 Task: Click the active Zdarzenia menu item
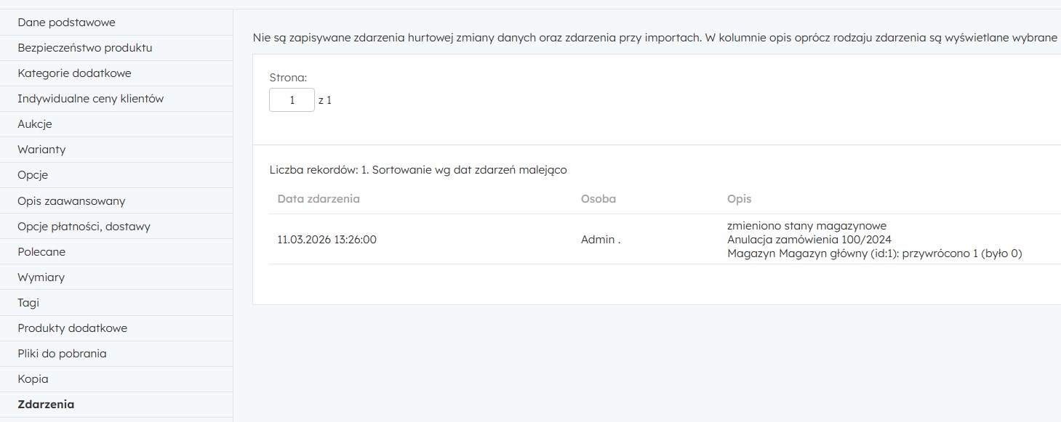[46, 405]
